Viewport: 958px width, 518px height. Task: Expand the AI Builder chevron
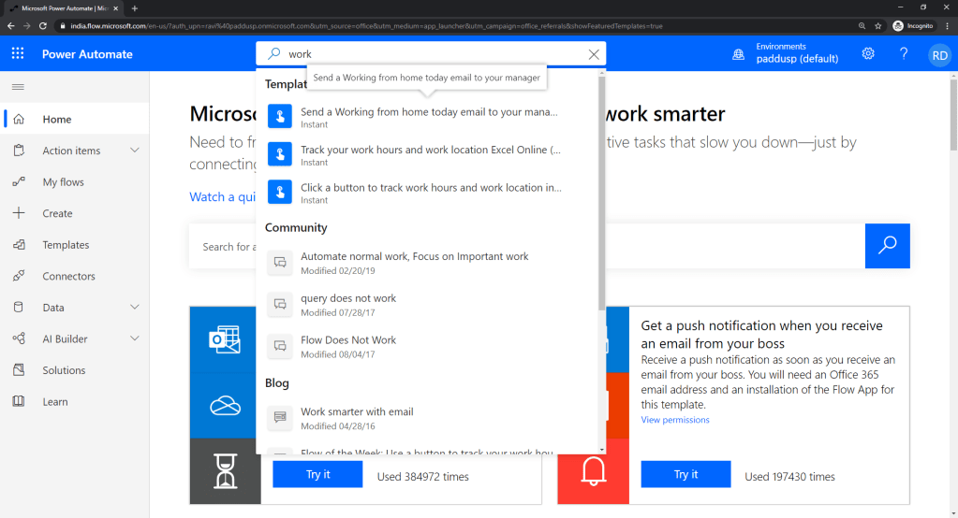point(134,338)
